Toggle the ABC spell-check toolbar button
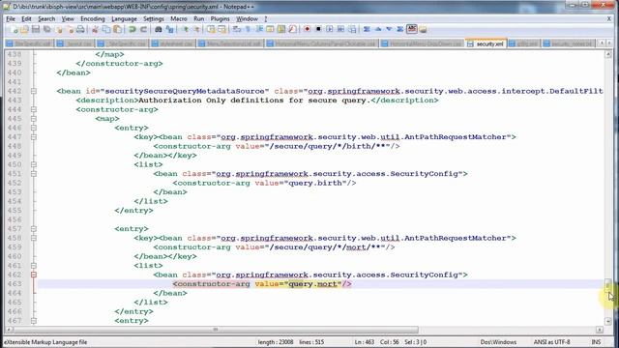This screenshot has height=348, width=619. click(412, 29)
